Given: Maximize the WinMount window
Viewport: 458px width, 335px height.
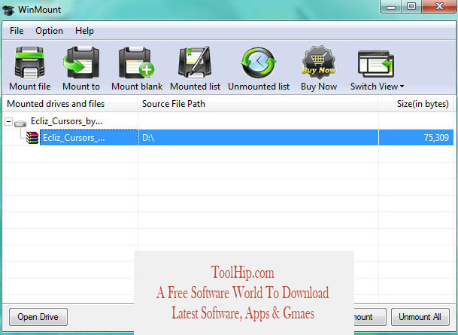Looking at the screenshot, I should [411, 6].
